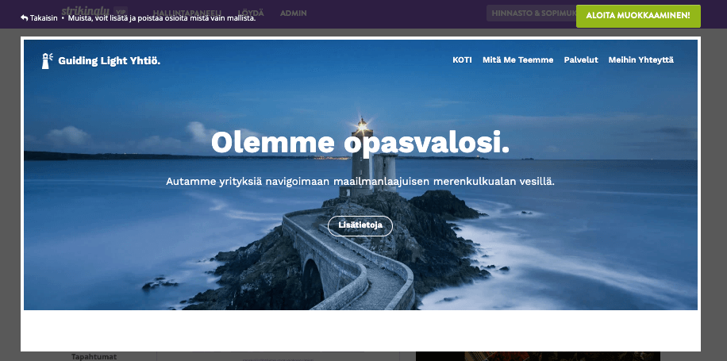Click the dimmed Strikingly logo in background
Screen dimensions: 727x361
coord(85,10)
